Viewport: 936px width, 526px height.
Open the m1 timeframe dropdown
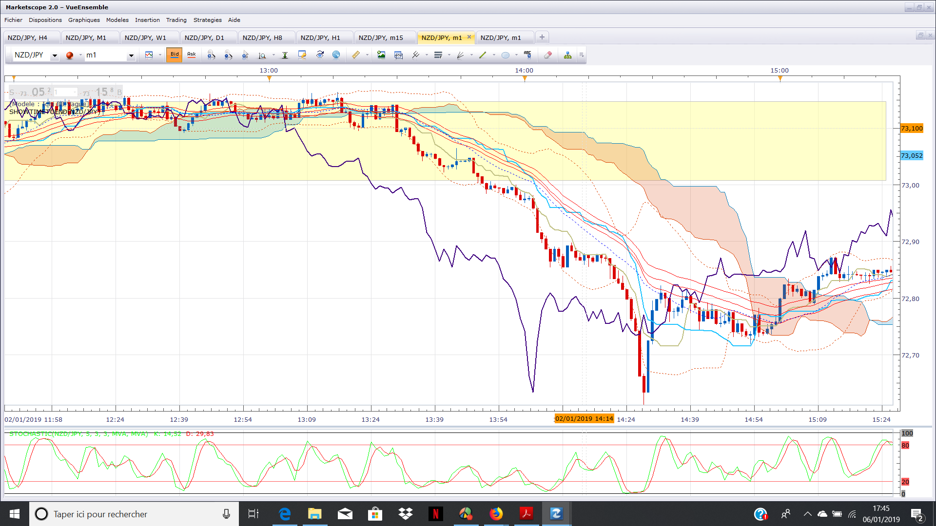(131, 56)
